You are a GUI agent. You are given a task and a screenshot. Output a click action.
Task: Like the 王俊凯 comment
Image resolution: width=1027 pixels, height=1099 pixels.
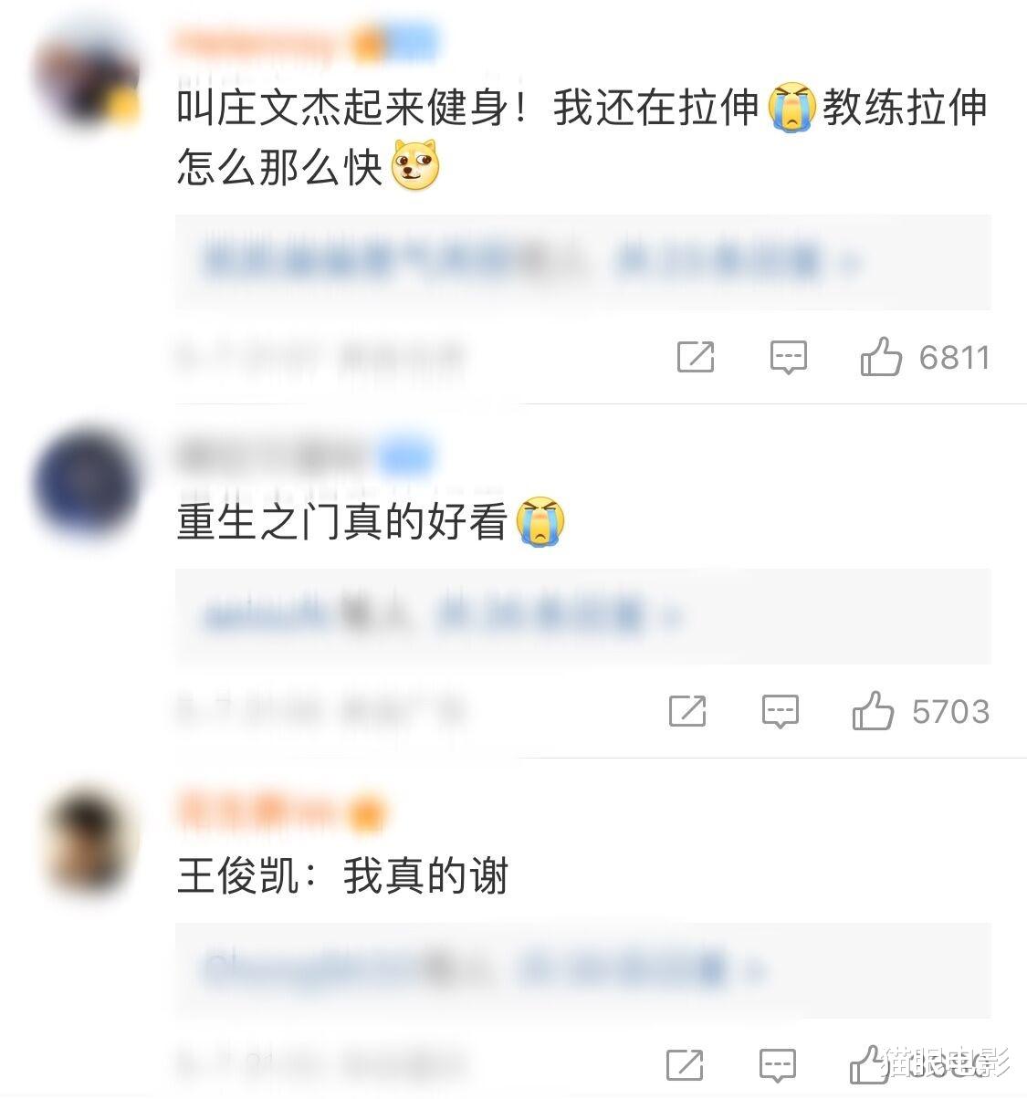pyautogui.click(x=868, y=1064)
